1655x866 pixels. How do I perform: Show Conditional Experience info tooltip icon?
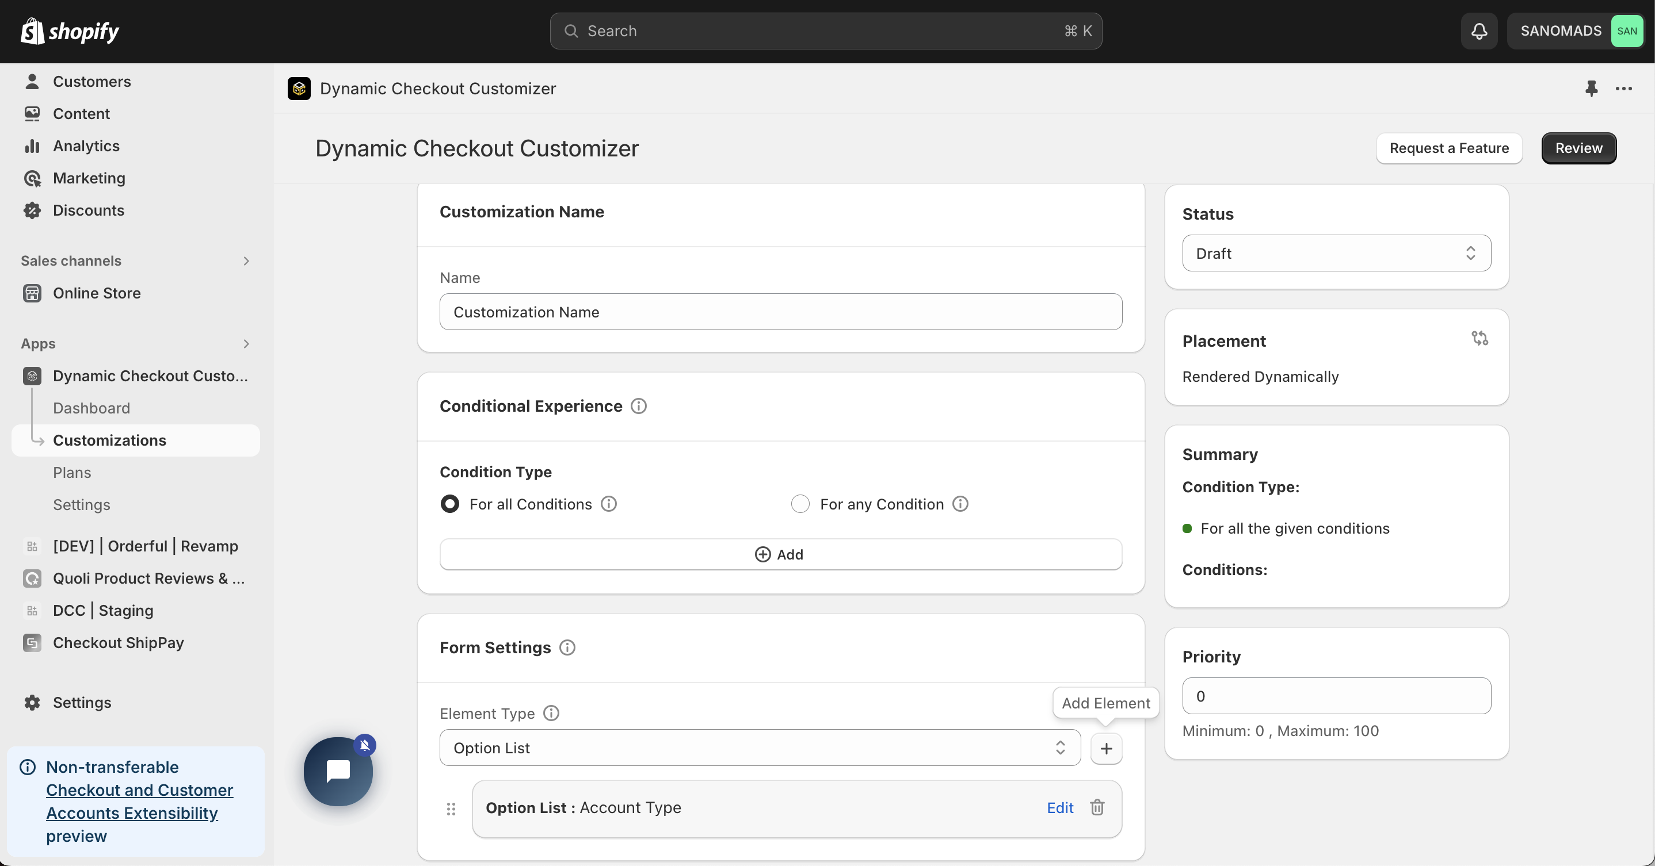click(639, 407)
